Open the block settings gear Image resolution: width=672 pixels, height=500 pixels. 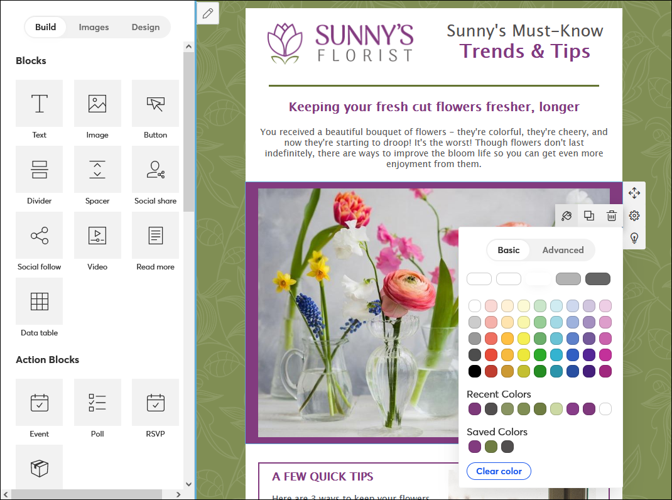[x=634, y=215]
